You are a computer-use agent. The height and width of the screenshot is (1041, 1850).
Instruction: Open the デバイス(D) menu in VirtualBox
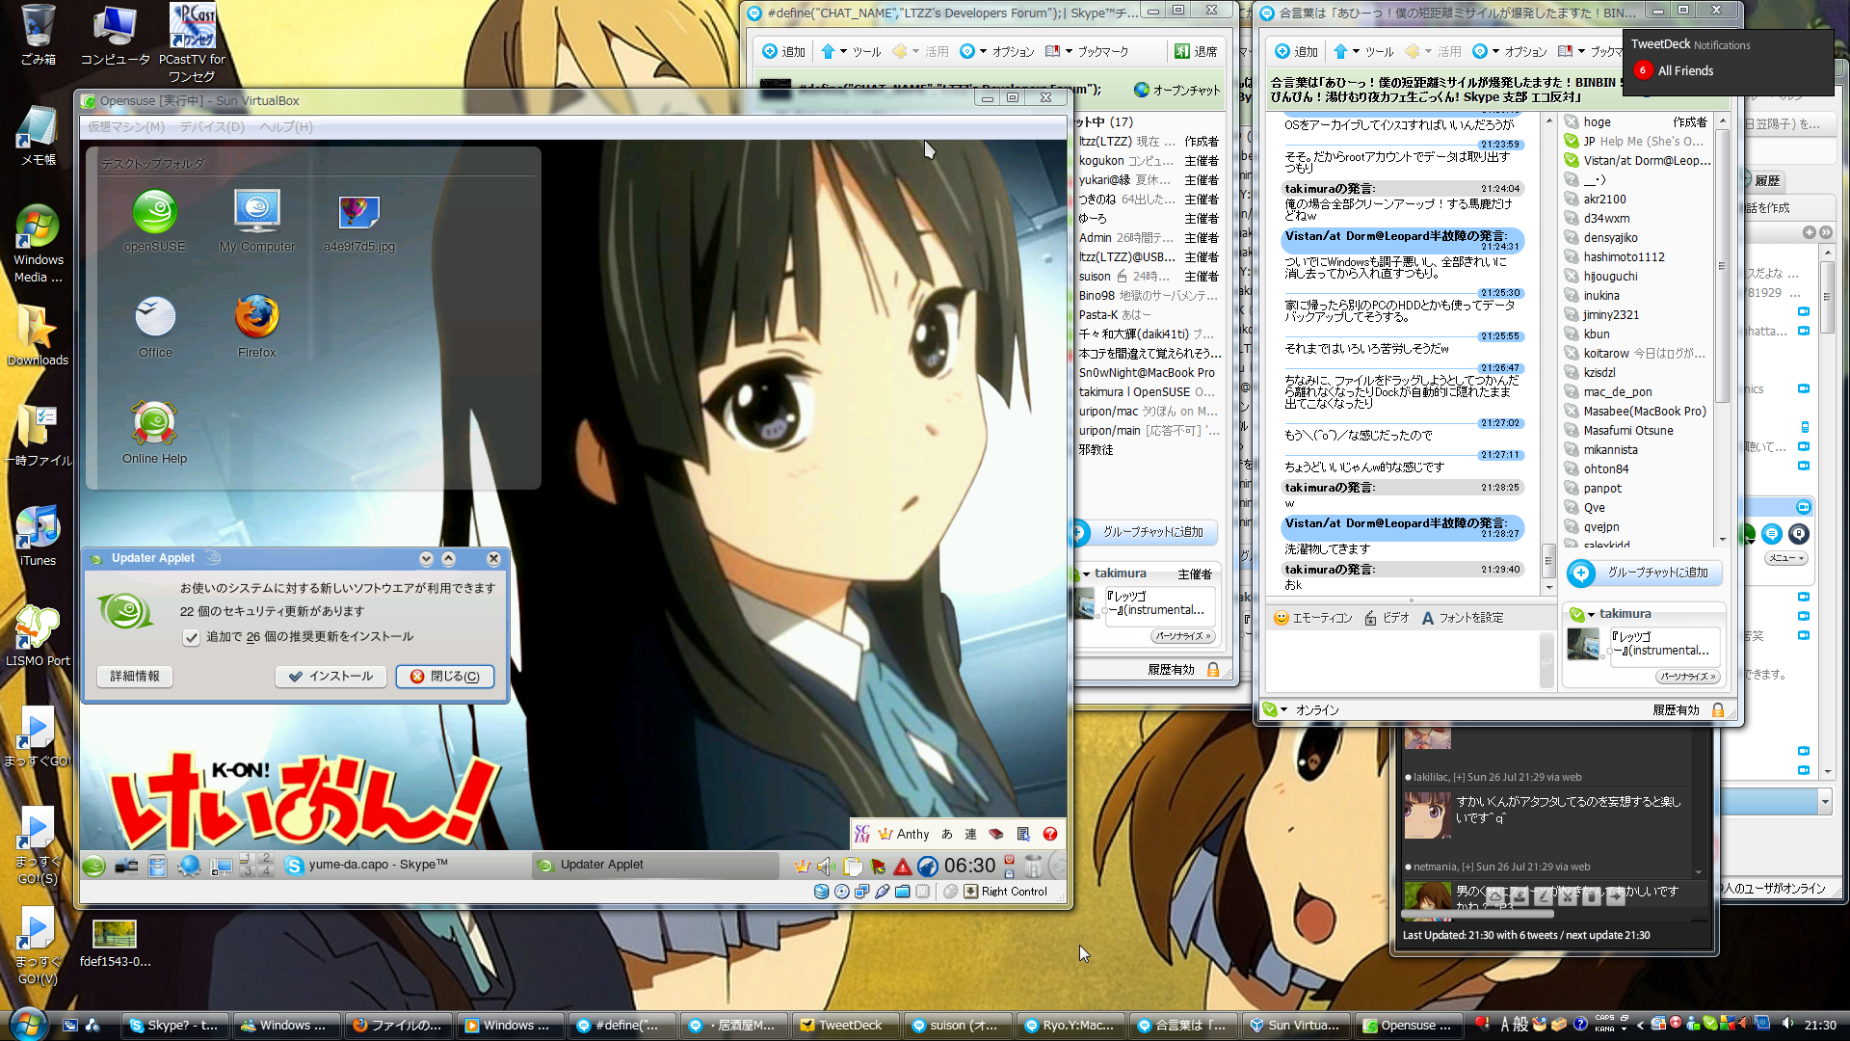click(x=212, y=127)
